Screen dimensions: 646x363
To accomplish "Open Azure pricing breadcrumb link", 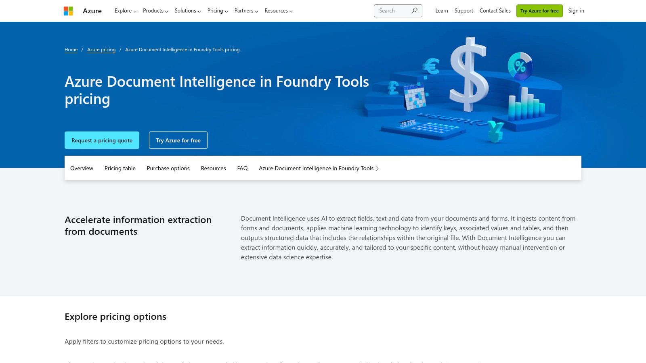I will (101, 50).
